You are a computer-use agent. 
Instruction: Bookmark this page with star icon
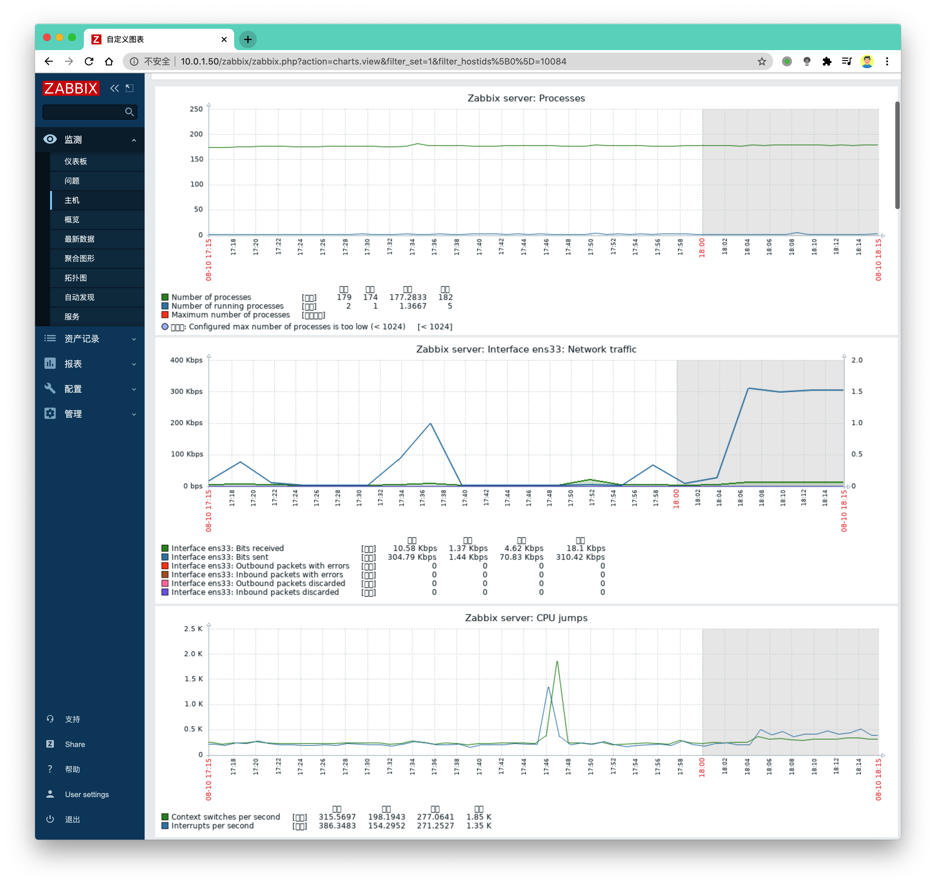coord(761,61)
